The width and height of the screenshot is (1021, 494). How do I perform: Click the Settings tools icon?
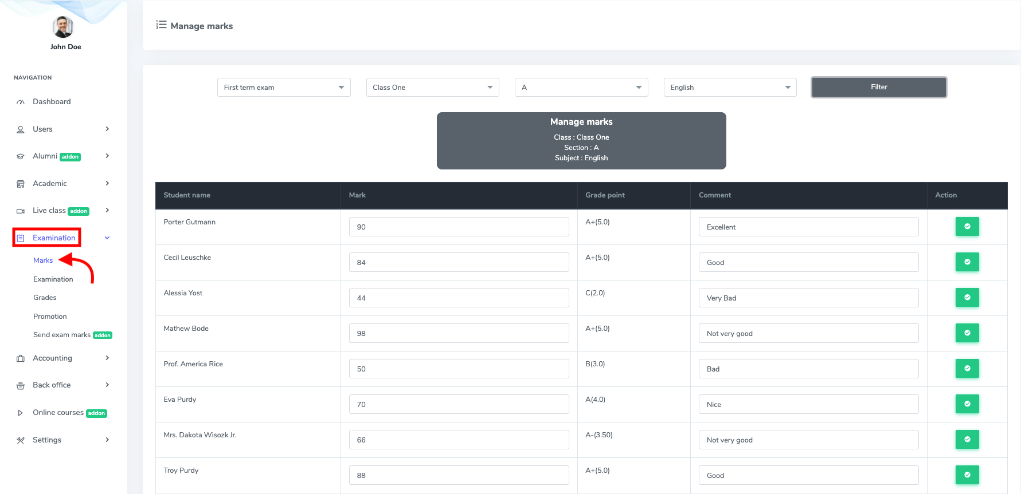21,440
